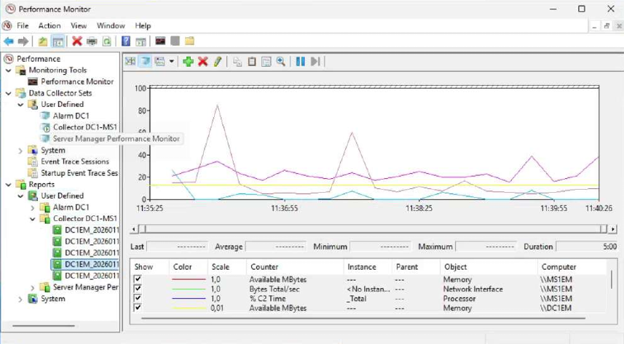Delete selected counter with red X icon
624x344 pixels.
pyautogui.click(x=203, y=61)
